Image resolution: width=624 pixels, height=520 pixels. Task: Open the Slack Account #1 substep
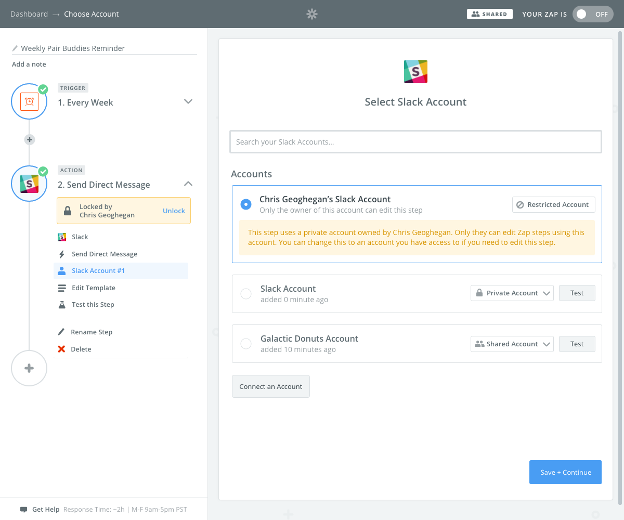121,271
